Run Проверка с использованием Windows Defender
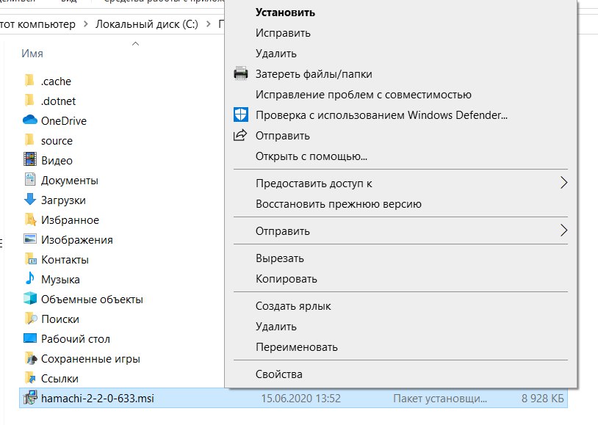This screenshot has width=598, height=425. [x=400, y=115]
